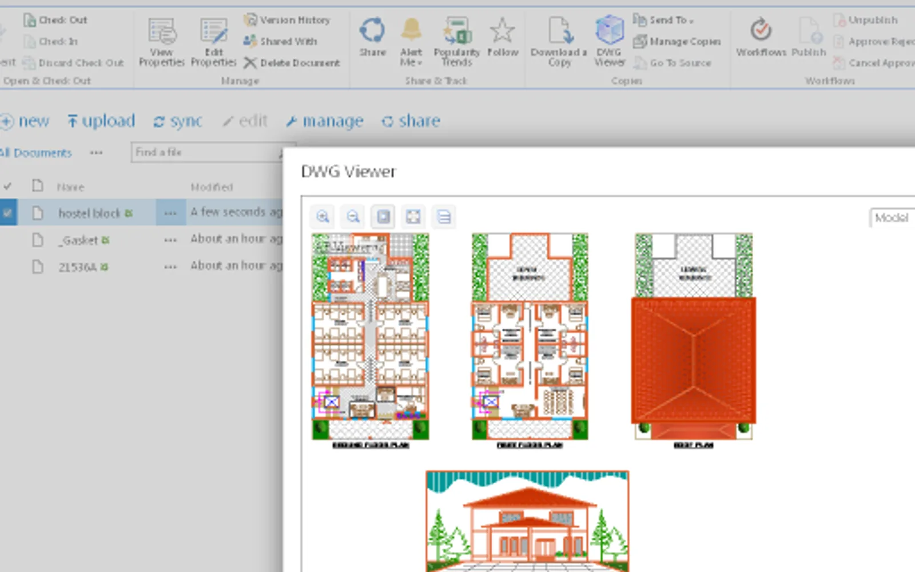Open the Model layout dropdown

tap(892, 217)
